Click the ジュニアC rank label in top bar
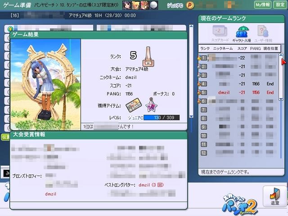Viewport: 288px width, 216px height. [x=175, y=5]
